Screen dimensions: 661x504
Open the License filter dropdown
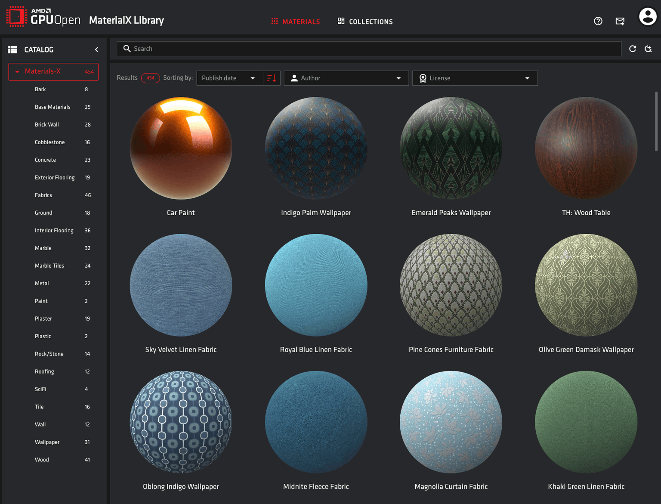(x=475, y=78)
